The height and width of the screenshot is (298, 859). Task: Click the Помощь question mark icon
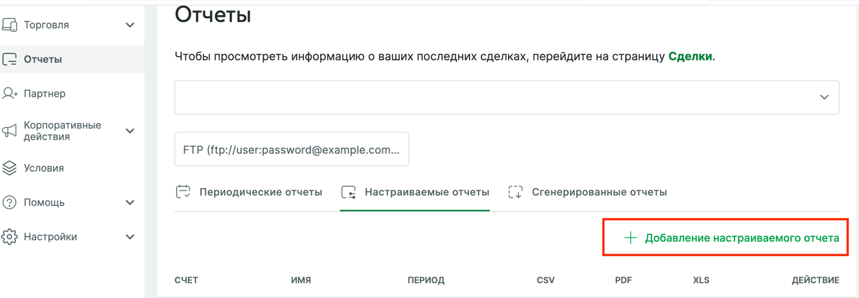tap(10, 202)
